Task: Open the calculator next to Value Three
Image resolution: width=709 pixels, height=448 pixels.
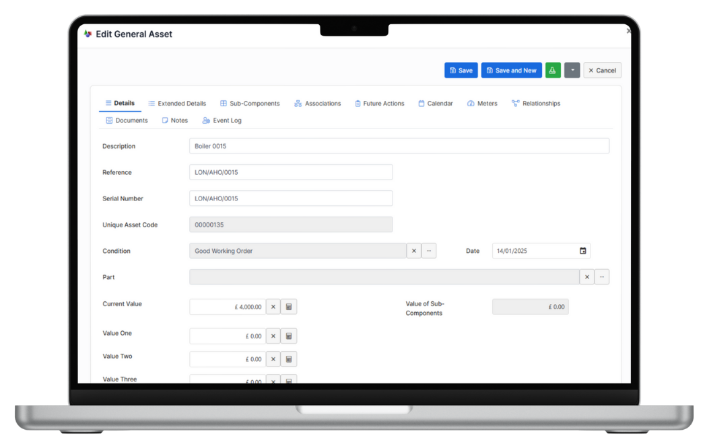Action: coord(288,379)
